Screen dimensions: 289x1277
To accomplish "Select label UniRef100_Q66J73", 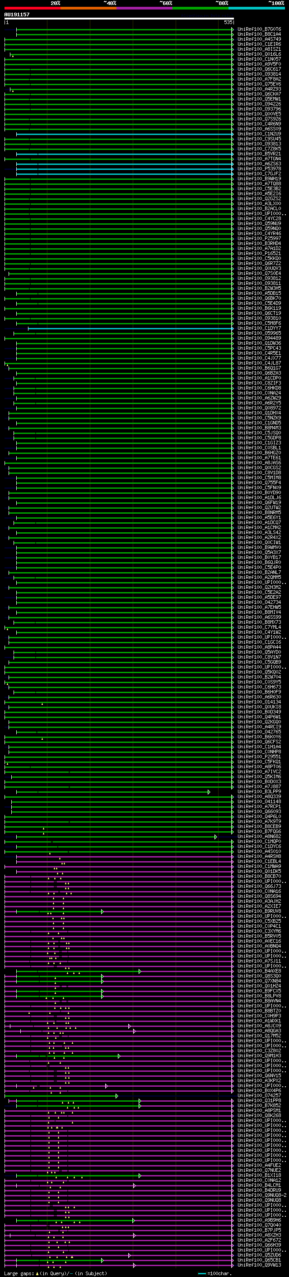I will [259, 887].
